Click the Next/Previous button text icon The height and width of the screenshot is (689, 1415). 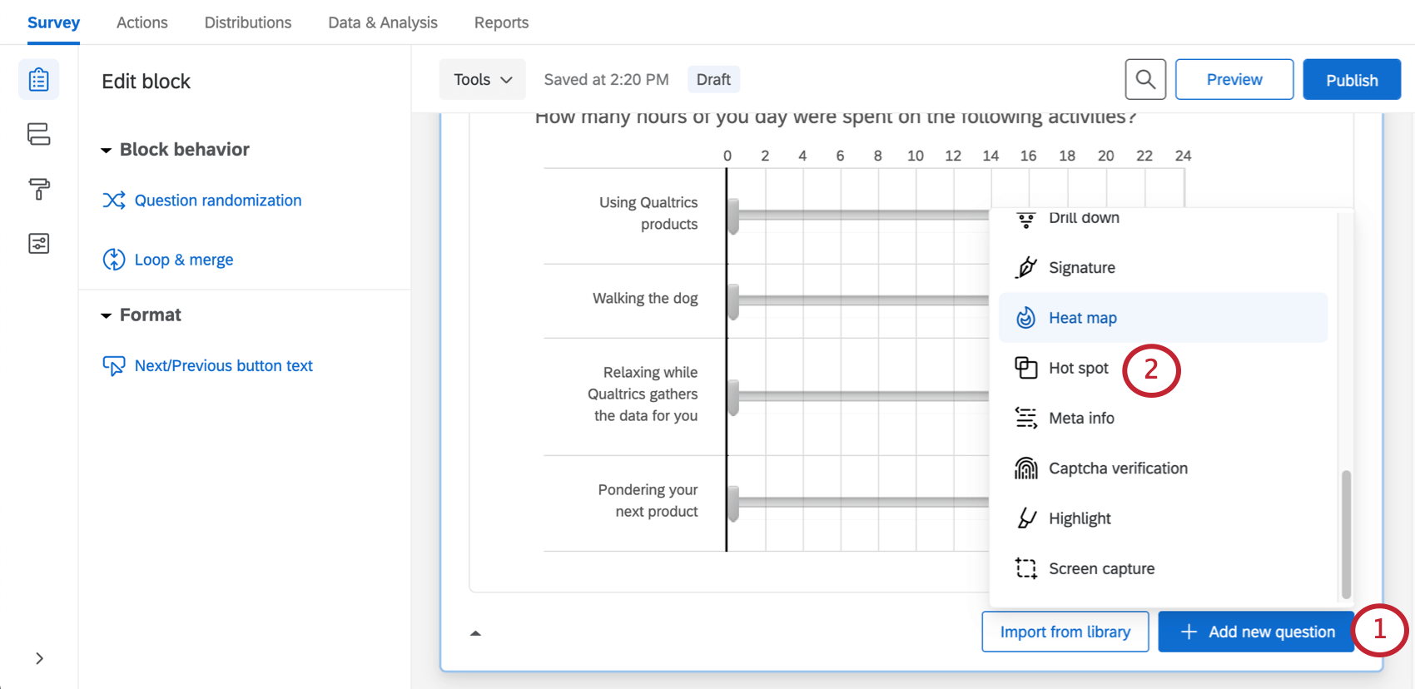click(114, 366)
